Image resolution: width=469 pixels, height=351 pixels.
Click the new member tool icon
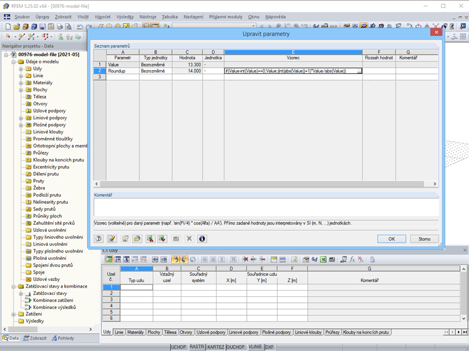click(31, 37)
